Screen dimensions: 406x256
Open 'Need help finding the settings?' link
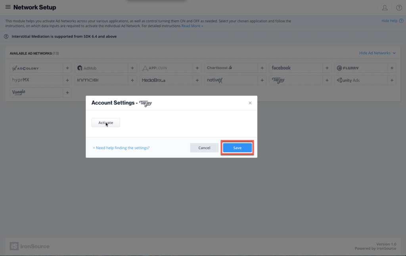(121, 148)
